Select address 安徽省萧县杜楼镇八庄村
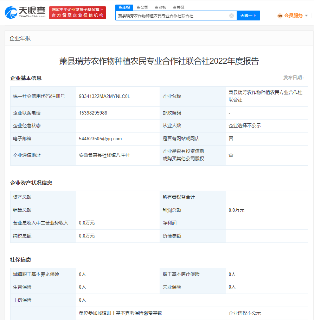 (x=104, y=155)
